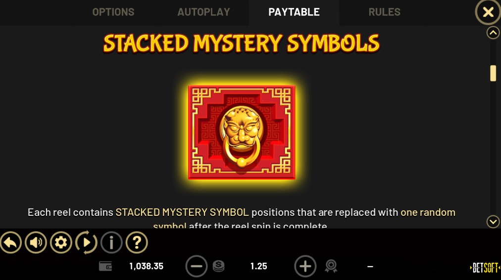Click the paytable scrollbar thumb
The image size is (501, 280).
[493, 73]
